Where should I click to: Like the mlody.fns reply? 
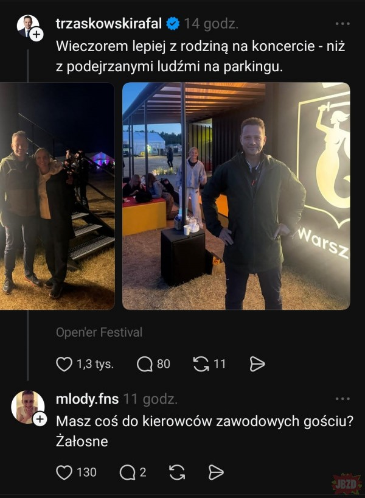[x=64, y=472]
